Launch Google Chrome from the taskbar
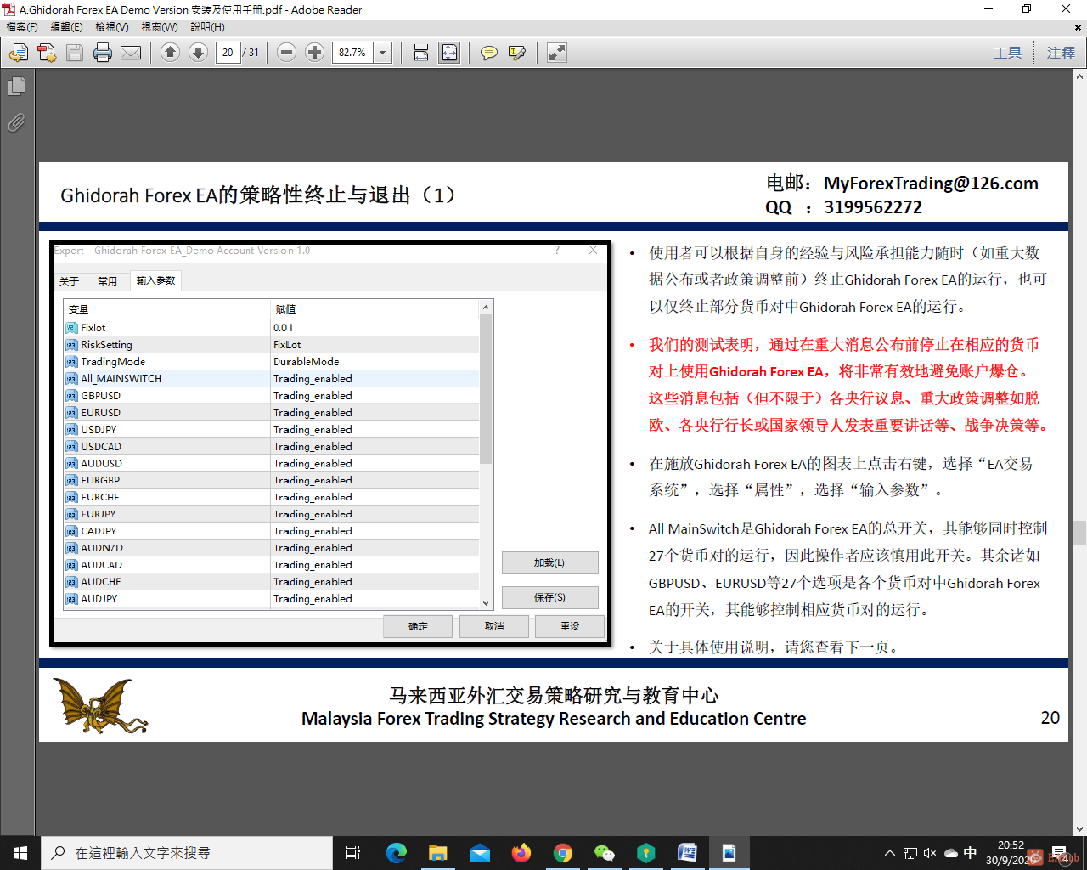Image resolution: width=1087 pixels, height=870 pixels. [x=563, y=853]
